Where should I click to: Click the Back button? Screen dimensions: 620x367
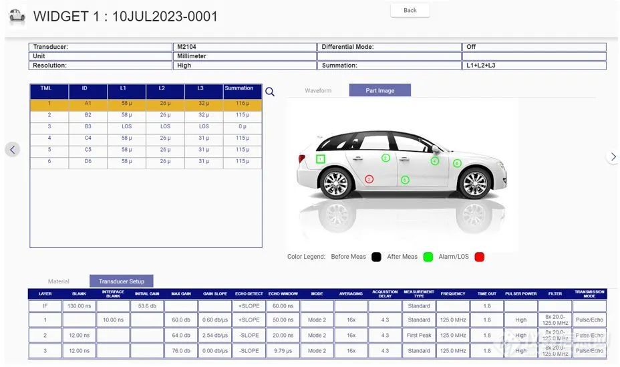point(410,10)
